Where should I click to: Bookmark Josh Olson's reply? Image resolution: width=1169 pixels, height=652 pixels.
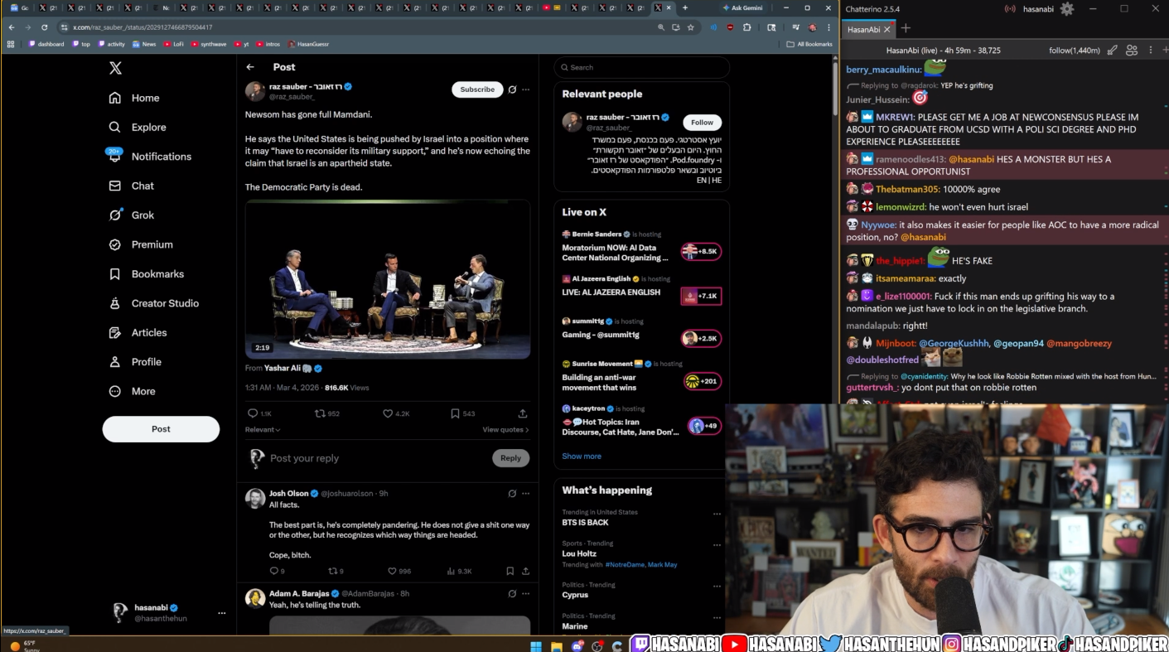[x=510, y=571]
